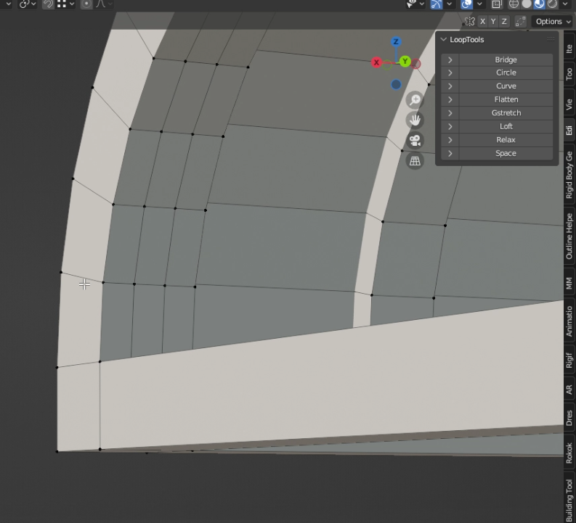The width and height of the screenshot is (576, 523).
Task: Run the Loft tool
Action: (506, 126)
